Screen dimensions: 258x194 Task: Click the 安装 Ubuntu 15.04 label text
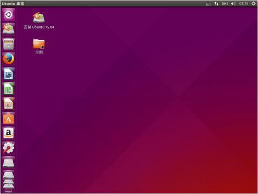(39, 27)
